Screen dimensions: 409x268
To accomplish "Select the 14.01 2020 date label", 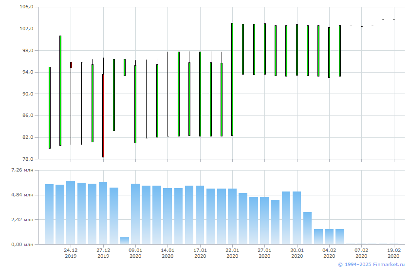I will 167,253.
